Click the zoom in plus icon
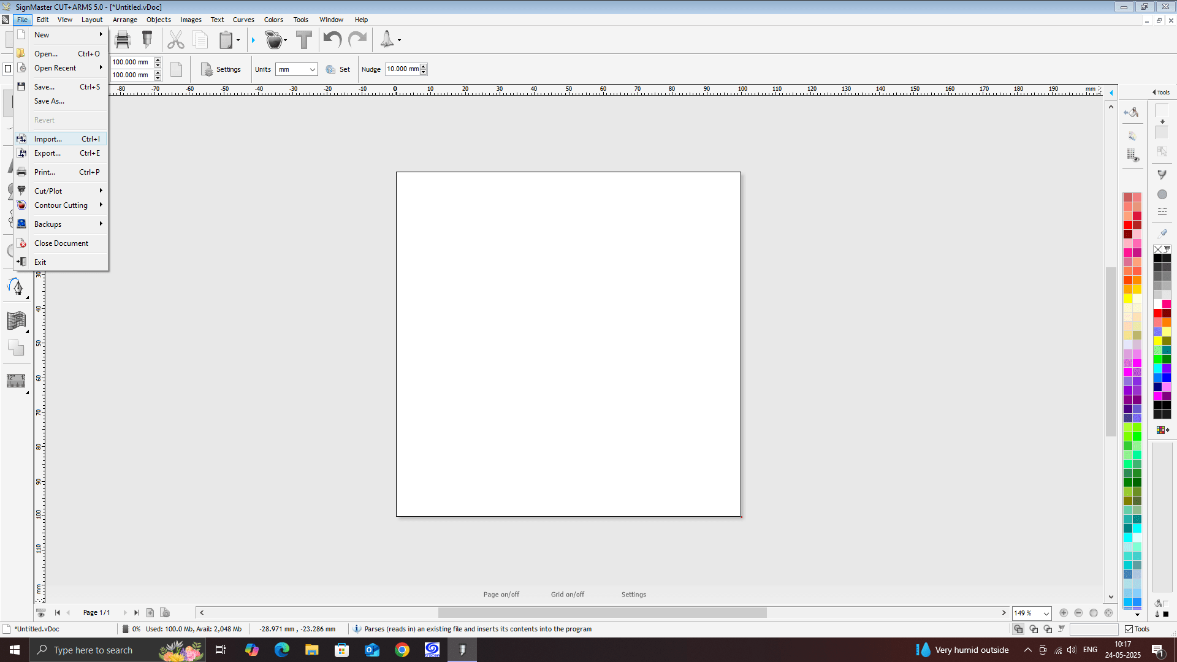The height and width of the screenshot is (662, 1177). point(1064,613)
